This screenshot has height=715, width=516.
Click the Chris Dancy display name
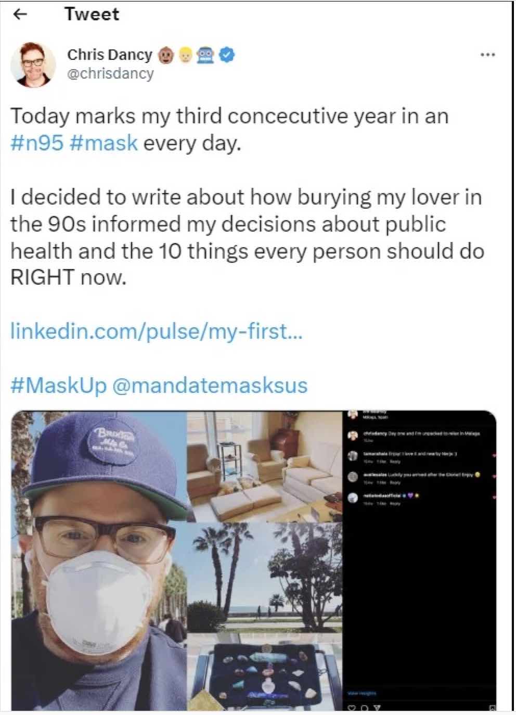click(109, 55)
